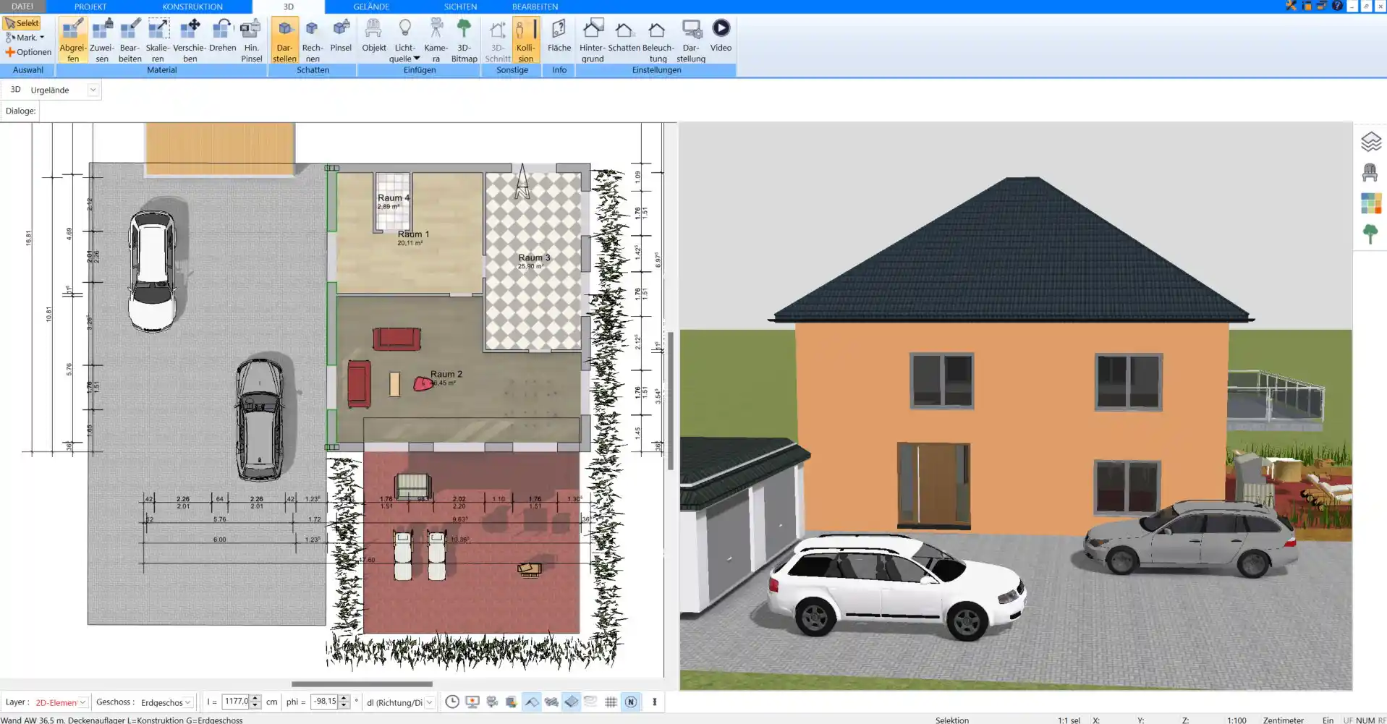Switch to the KONSTRUKTION tab
This screenshot has width=1387, height=724.
(192, 7)
